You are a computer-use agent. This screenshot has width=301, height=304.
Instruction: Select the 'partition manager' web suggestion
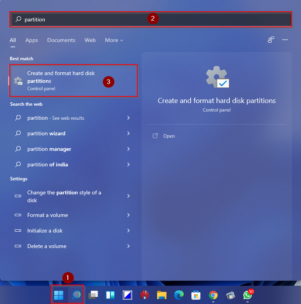tap(74, 149)
